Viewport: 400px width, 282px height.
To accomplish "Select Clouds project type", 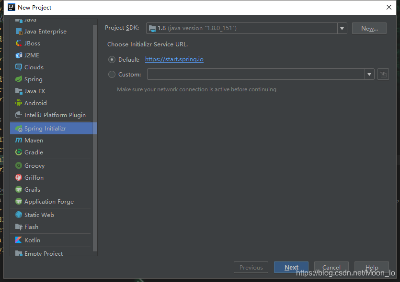I will [51, 67].
